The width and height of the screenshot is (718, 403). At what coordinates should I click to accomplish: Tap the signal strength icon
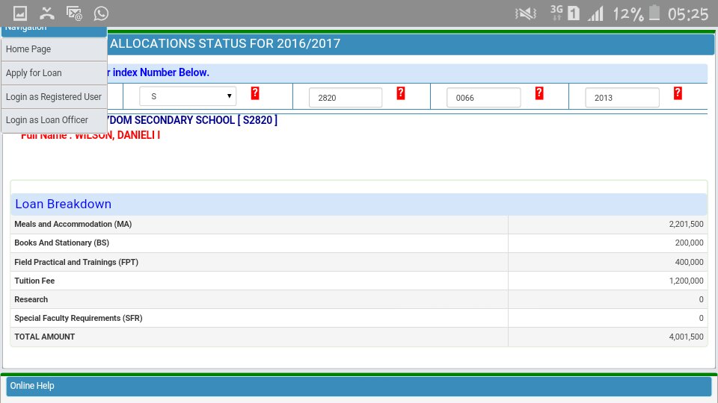pos(595,13)
